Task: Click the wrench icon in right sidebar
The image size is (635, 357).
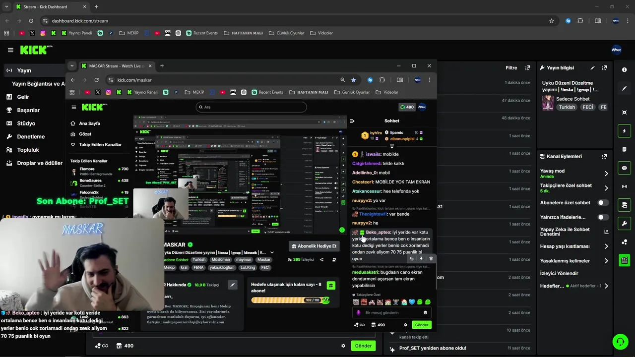Action: [624, 223]
